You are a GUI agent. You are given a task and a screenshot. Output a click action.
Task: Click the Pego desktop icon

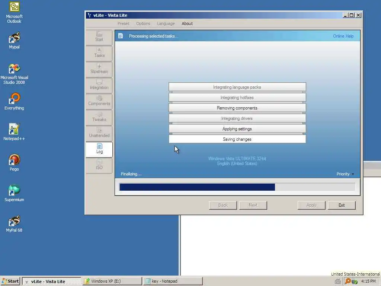click(14, 162)
